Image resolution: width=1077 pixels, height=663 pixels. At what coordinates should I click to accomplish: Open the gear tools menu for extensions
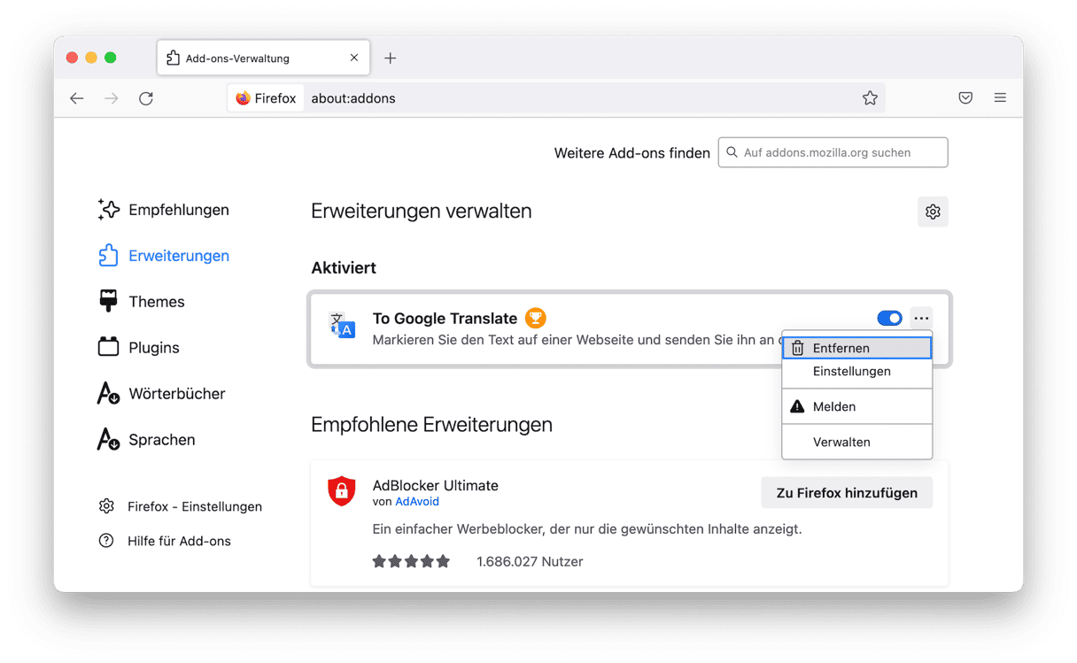[x=933, y=212]
